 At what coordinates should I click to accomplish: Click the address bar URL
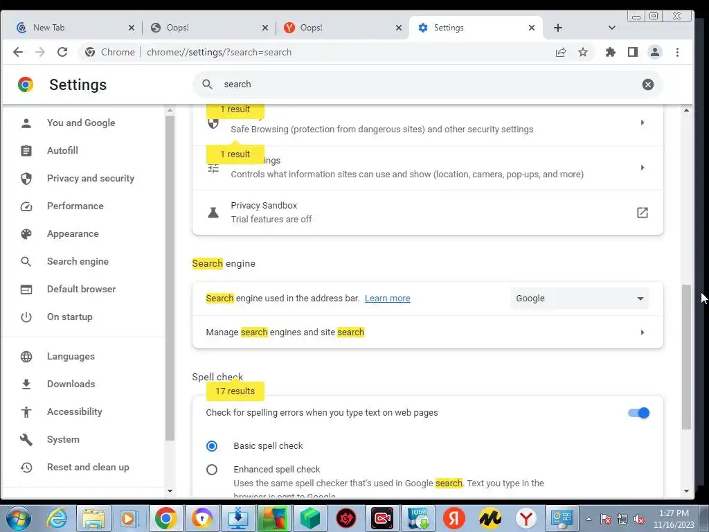(x=219, y=52)
